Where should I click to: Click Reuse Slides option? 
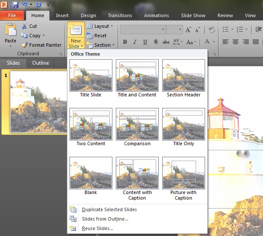[x=97, y=228]
